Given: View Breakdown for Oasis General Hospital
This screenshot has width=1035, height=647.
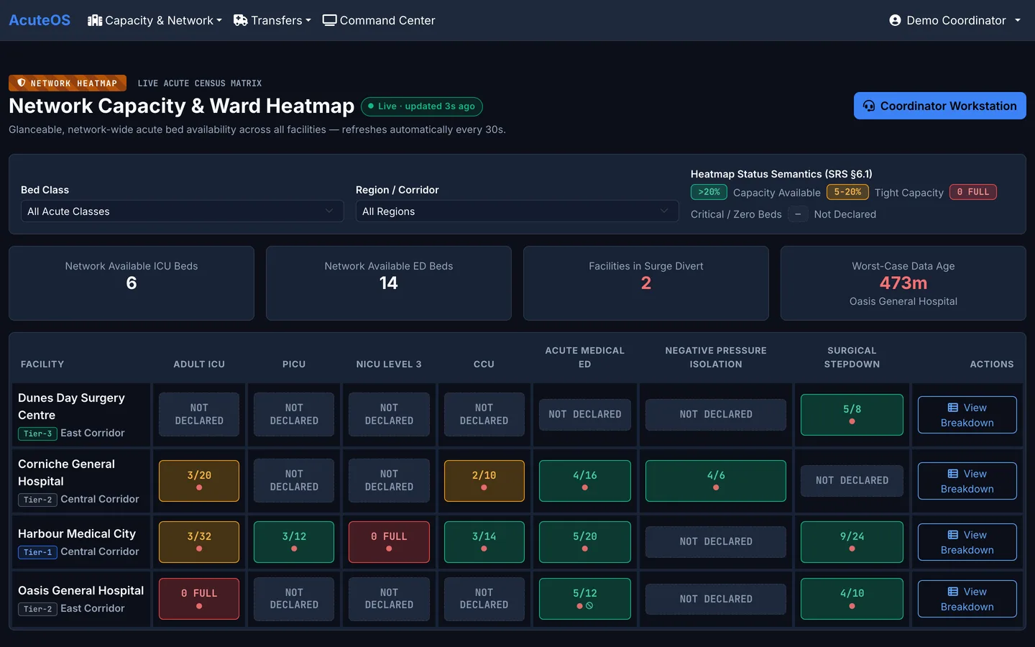Looking at the screenshot, I should coord(967,599).
